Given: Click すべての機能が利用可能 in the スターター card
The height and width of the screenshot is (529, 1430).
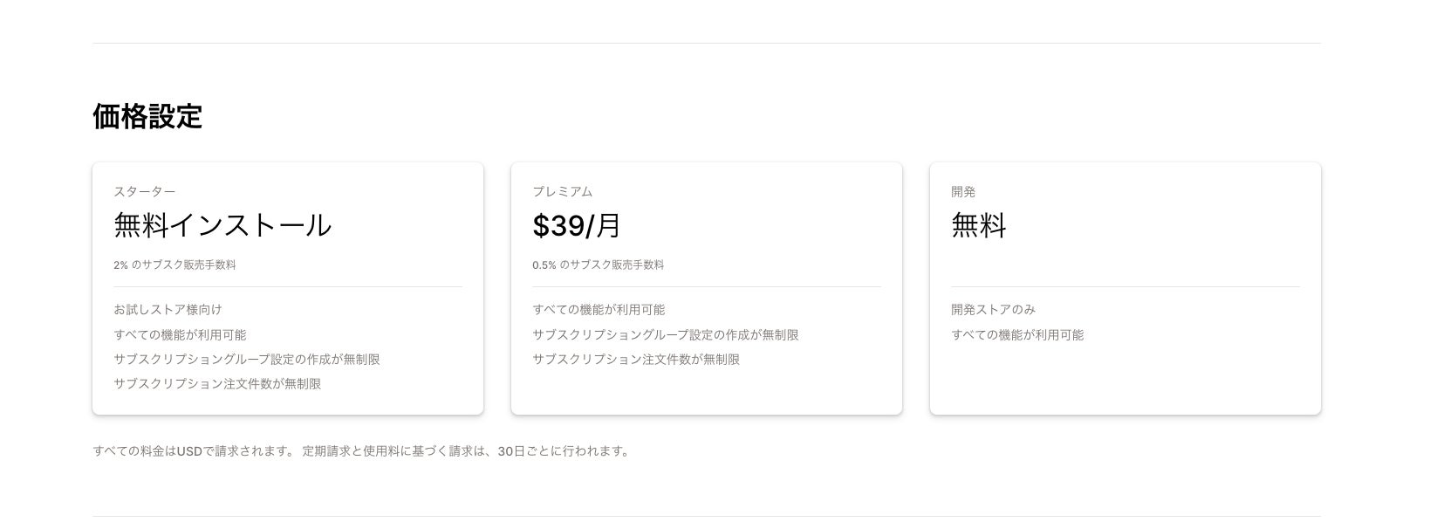Looking at the screenshot, I should pos(180,335).
